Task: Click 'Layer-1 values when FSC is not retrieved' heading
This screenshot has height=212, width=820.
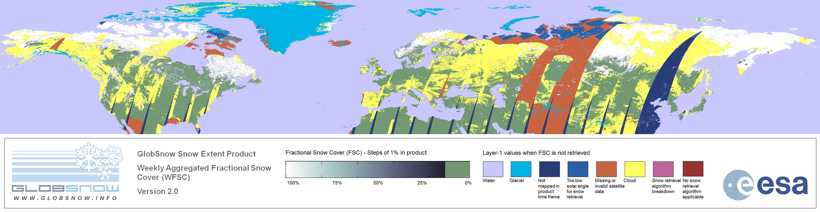Action: click(536, 153)
